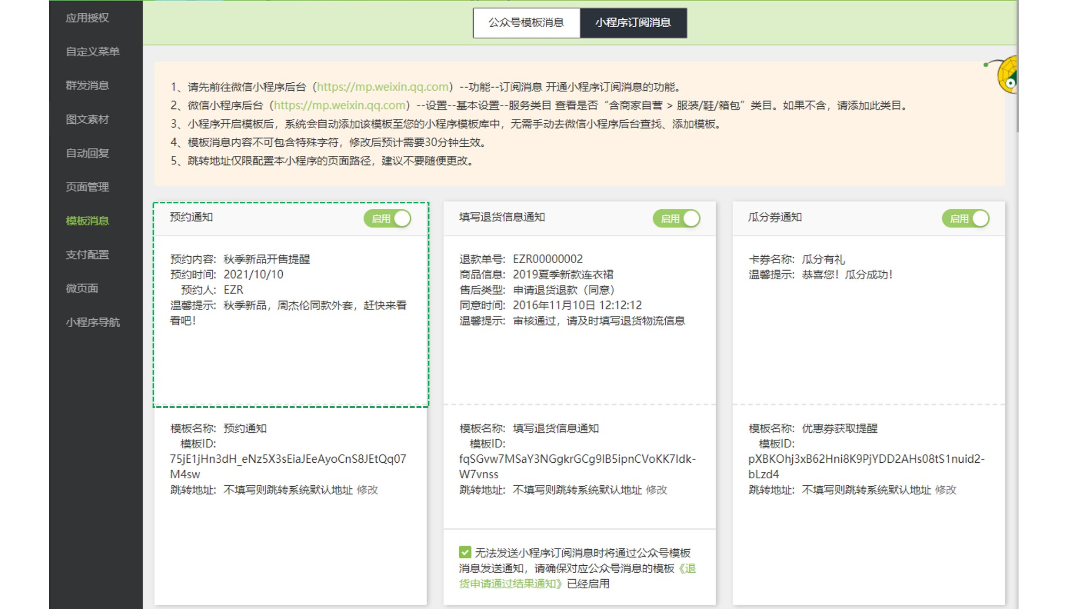Switch to 公众号模板消息 tab
This screenshot has height=609, width=1068.
point(526,22)
